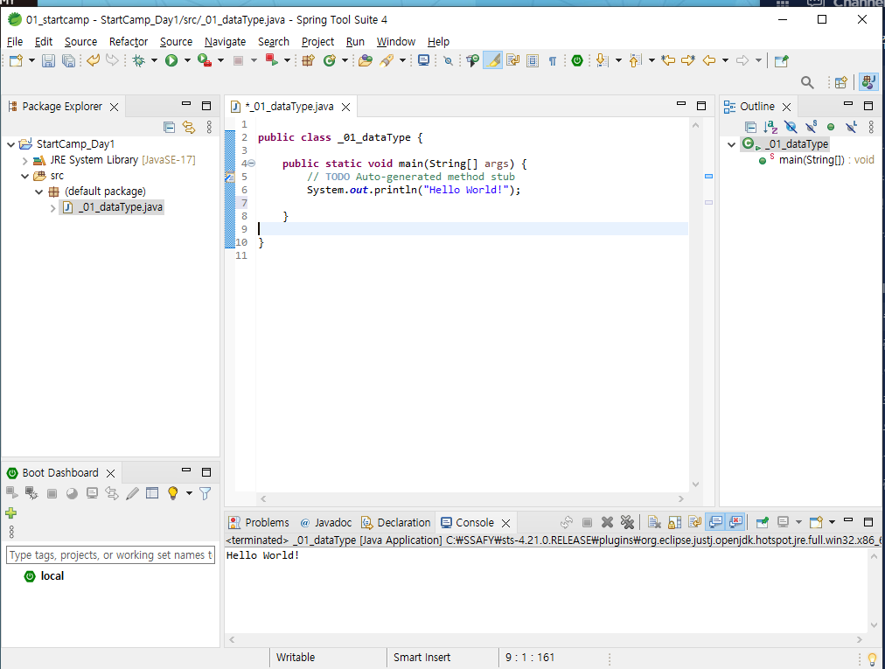Save the current file with the Save icon
885x669 pixels.
(49, 60)
